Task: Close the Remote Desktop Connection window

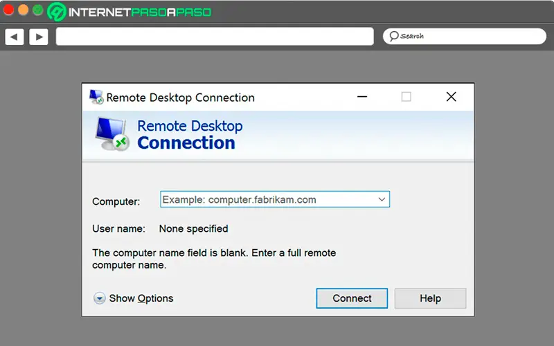Action: pyautogui.click(x=452, y=97)
